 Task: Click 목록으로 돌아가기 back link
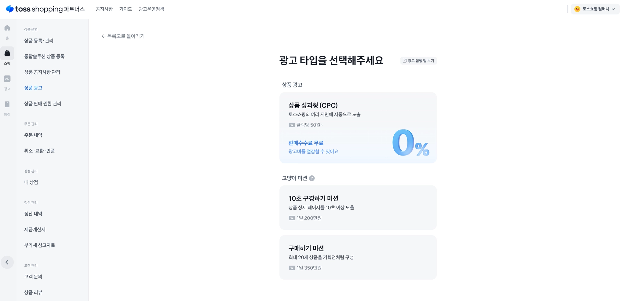coord(123,36)
